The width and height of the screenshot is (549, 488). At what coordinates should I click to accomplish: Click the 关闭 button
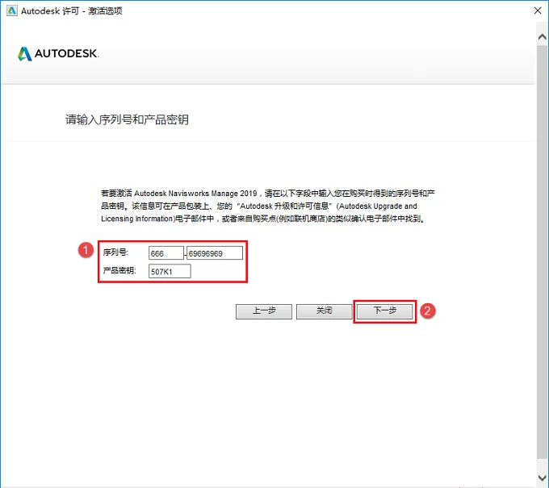(x=325, y=311)
